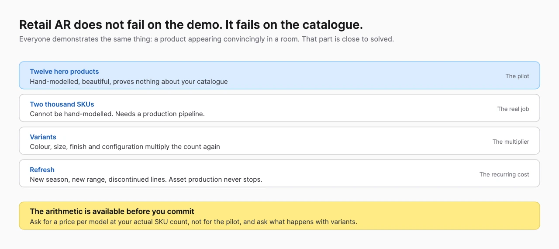Select 'The multiplier' tag label
The image size is (559, 249).
click(x=511, y=142)
